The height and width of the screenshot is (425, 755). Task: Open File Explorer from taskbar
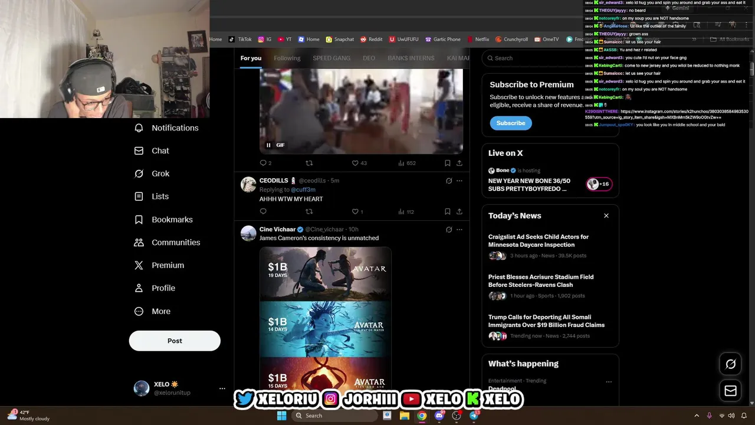pyautogui.click(x=405, y=416)
